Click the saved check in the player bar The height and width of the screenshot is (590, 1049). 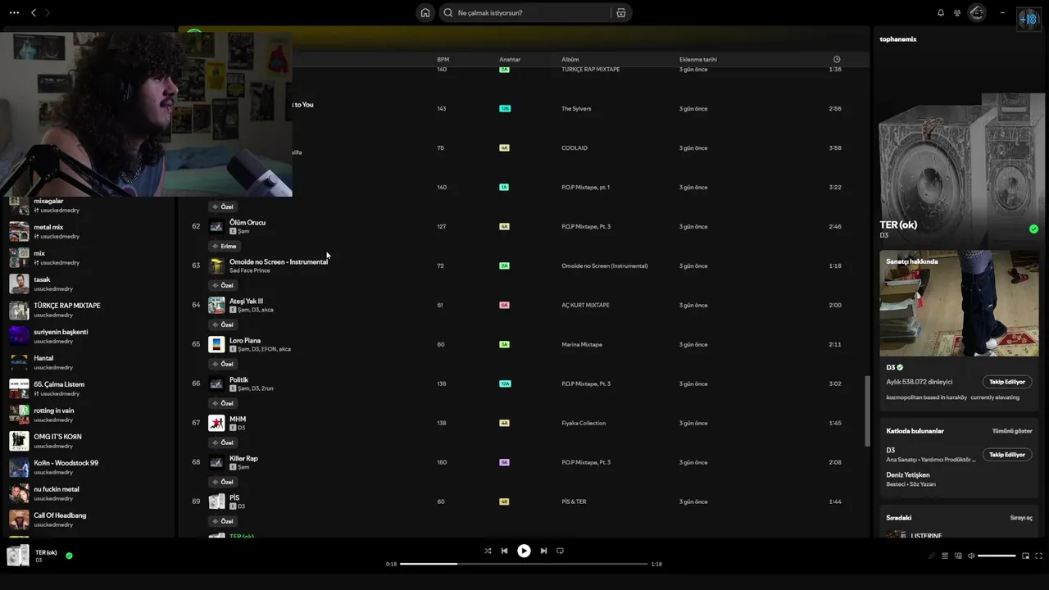(69, 556)
